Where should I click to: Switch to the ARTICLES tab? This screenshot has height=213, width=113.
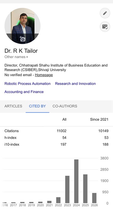pyautogui.click(x=13, y=106)
